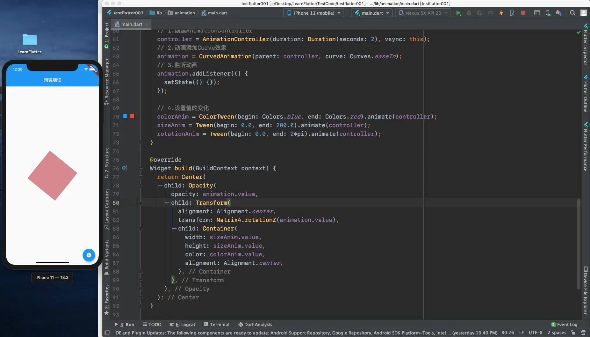Open the Terminal tool window
The height and width of the screenshot is (337, 590).
click(217, 325)
